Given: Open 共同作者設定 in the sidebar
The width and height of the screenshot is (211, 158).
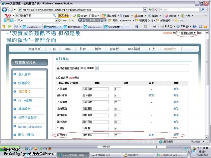Looking at the screenshot, I should (27, 118).
